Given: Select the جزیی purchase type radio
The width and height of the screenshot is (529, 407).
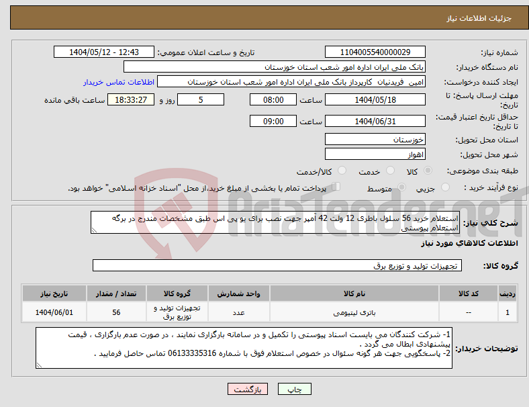Looking at the screenshot, I should tap(445, 187).
